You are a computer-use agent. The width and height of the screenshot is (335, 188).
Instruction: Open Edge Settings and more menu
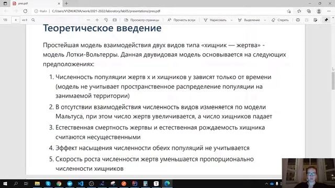[x=329, y=11]
